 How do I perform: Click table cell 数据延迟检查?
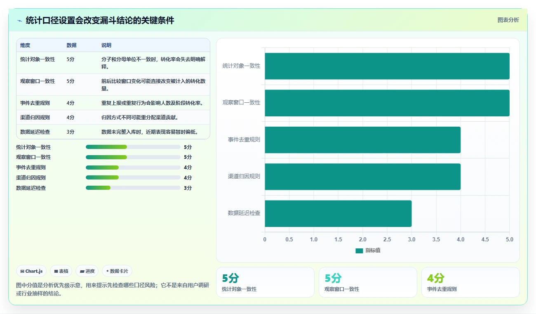(x=35, y=132)
